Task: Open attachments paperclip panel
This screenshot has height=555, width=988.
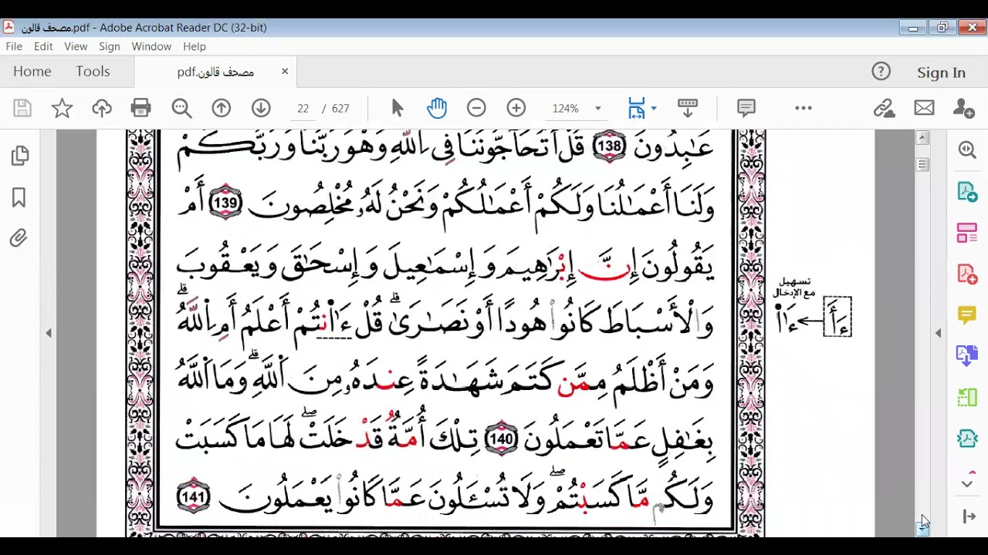Action: (19, 238)
